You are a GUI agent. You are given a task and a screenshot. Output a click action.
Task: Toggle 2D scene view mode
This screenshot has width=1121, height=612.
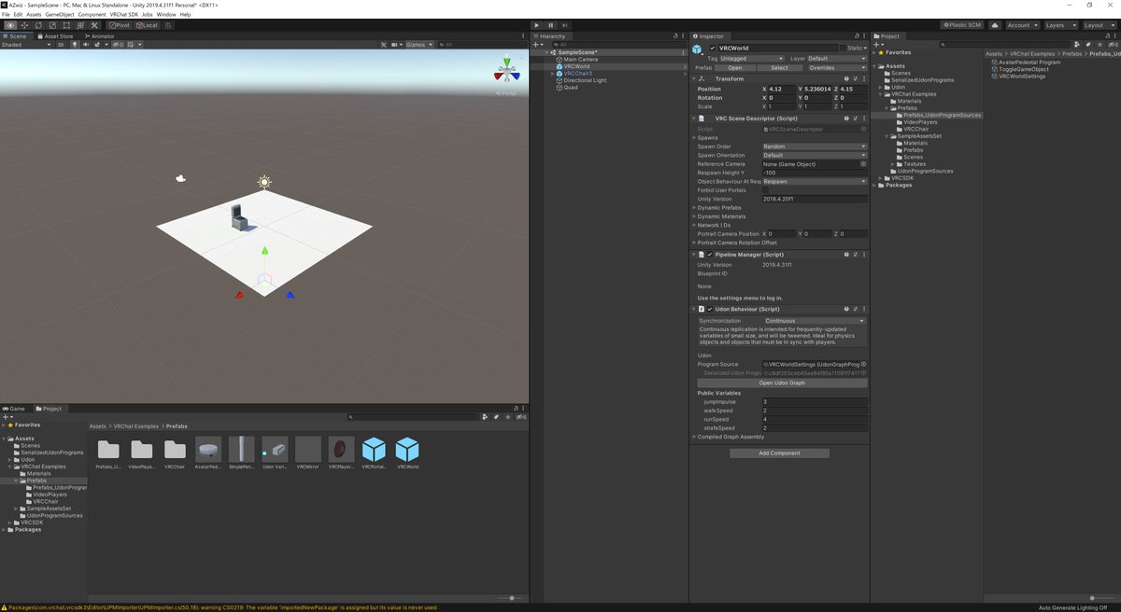click(61, 45)
